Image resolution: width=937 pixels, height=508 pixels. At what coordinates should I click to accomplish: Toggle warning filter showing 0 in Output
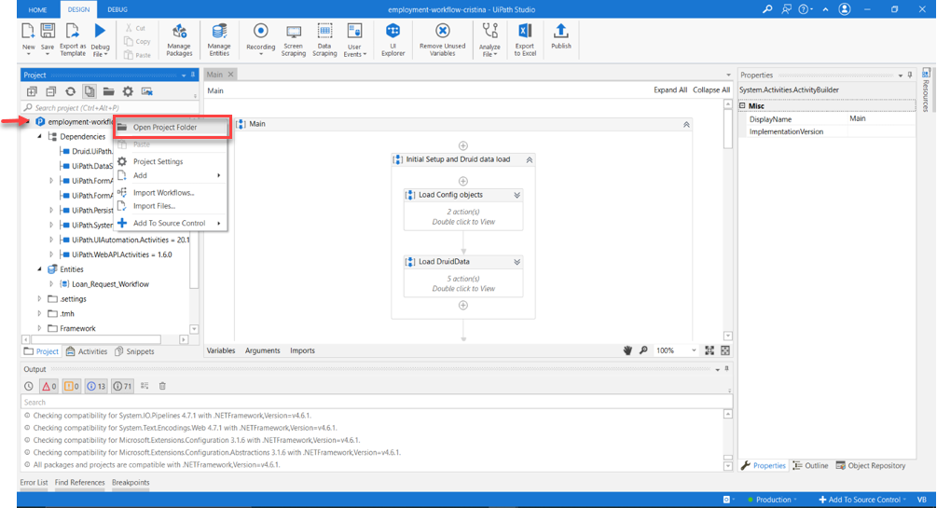72,386
